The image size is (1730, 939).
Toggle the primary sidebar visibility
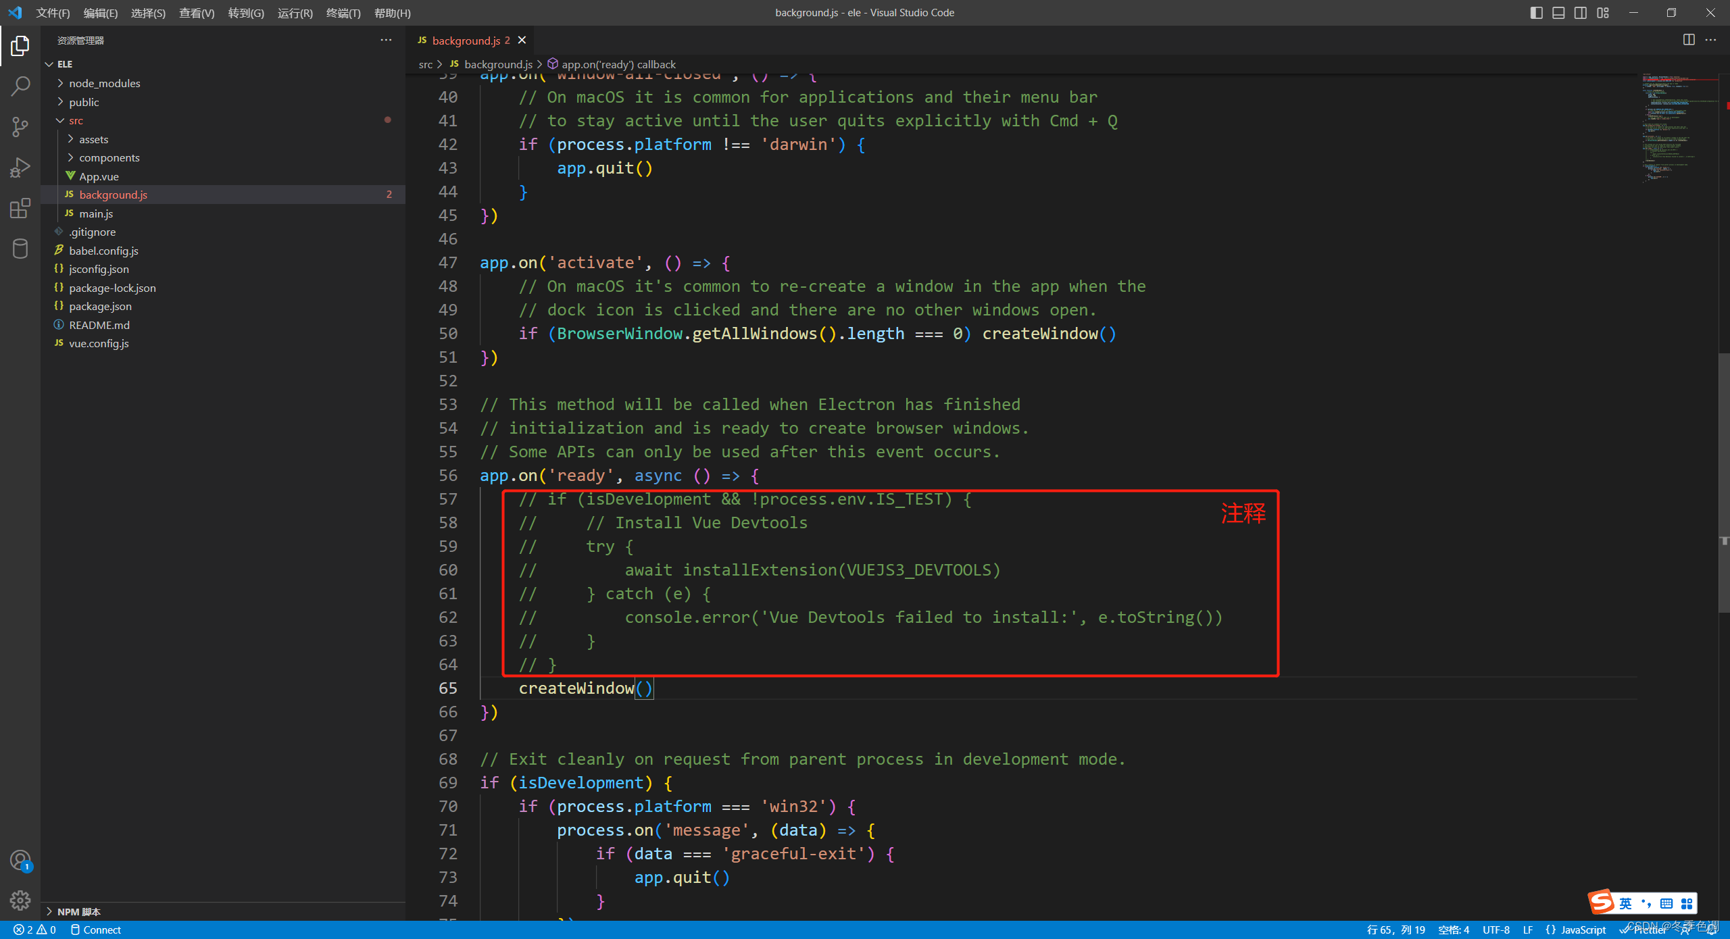[x=1535, y=12]
